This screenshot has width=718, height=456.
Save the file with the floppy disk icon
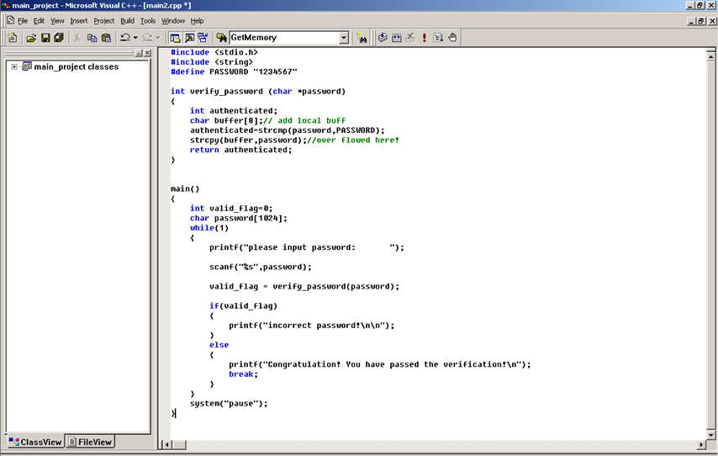pyautogui.click(x=45, y=38)
